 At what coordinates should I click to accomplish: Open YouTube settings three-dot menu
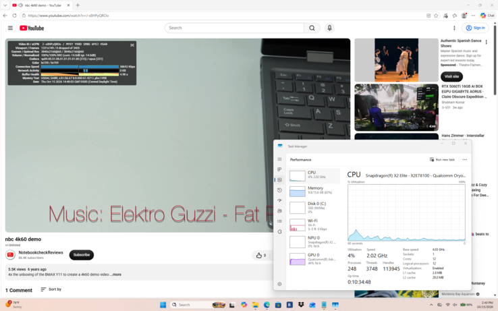(454, 28)
